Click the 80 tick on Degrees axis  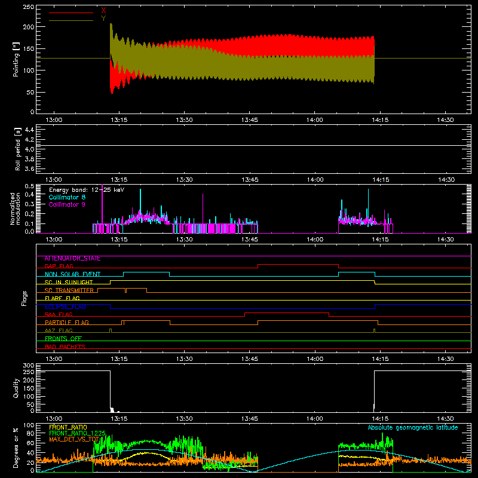30,433
